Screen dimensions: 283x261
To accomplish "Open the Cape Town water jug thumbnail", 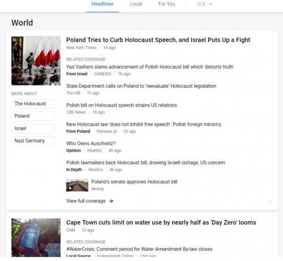I will 36,238.
